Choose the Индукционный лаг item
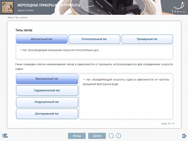Screen dimensions: 188x141 (47, 102)
